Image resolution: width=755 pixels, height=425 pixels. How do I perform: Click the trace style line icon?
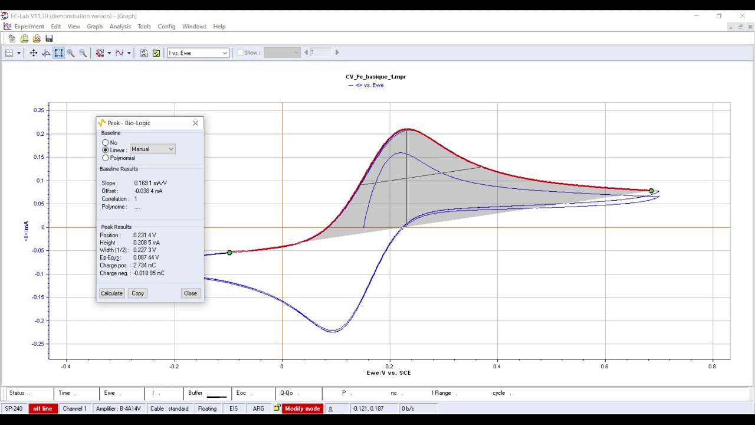pyautogui.click(x=120, y=53)
